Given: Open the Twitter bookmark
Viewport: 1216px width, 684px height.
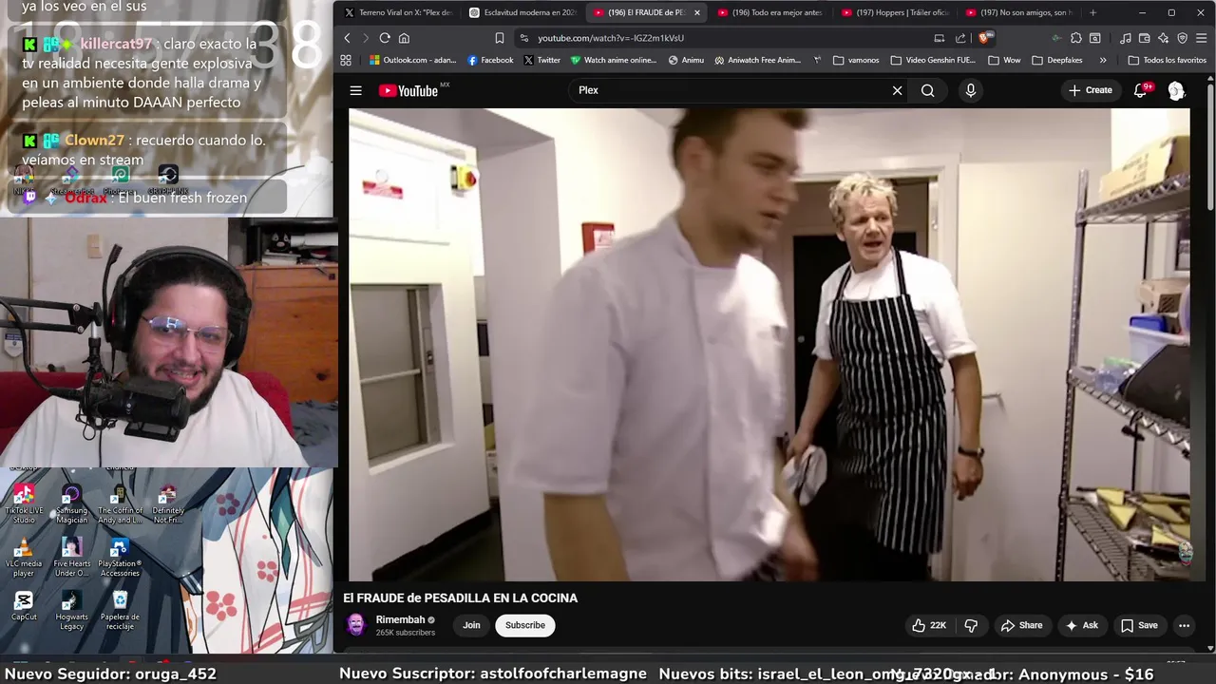Looking at the screenshot, I should (542, 60).
